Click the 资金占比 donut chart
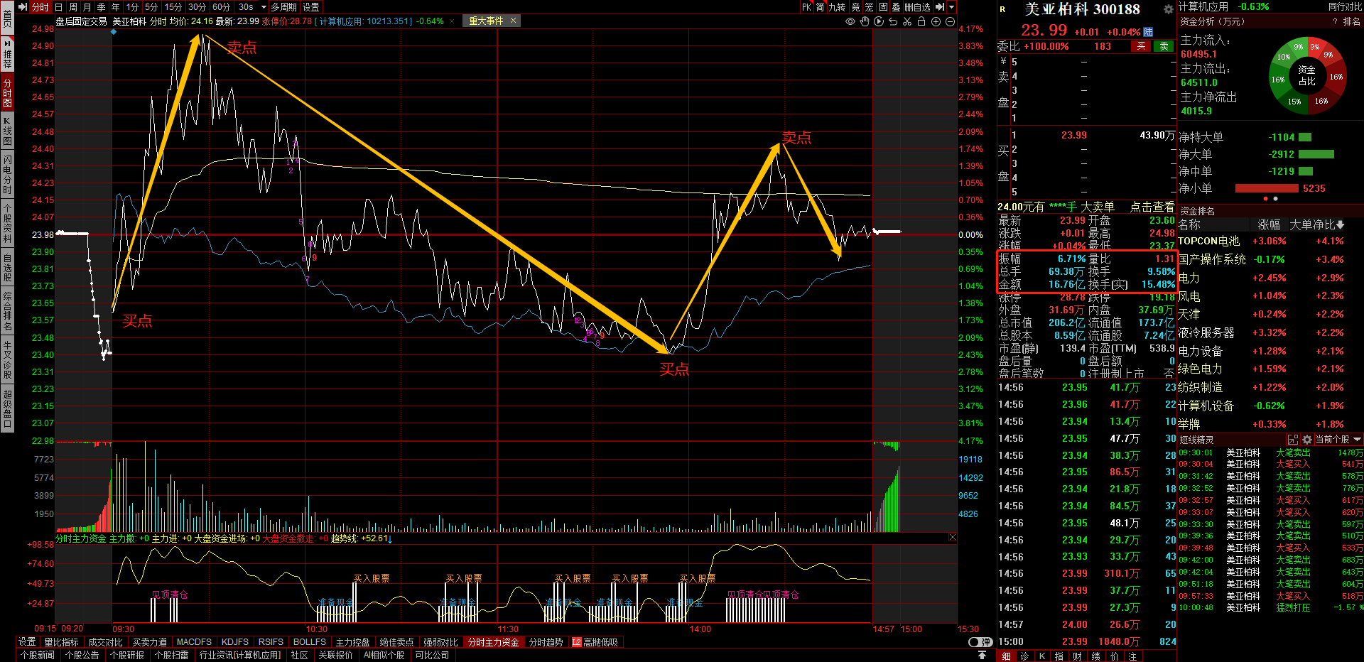Screen dimensions: 1364x662 pyautogui.click(x=1306, y=75)
